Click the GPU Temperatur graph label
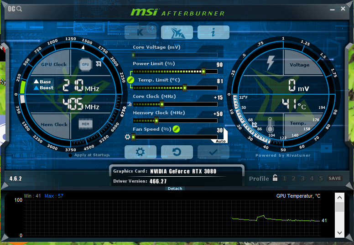The image size is (354, 245). pos(298,196)
